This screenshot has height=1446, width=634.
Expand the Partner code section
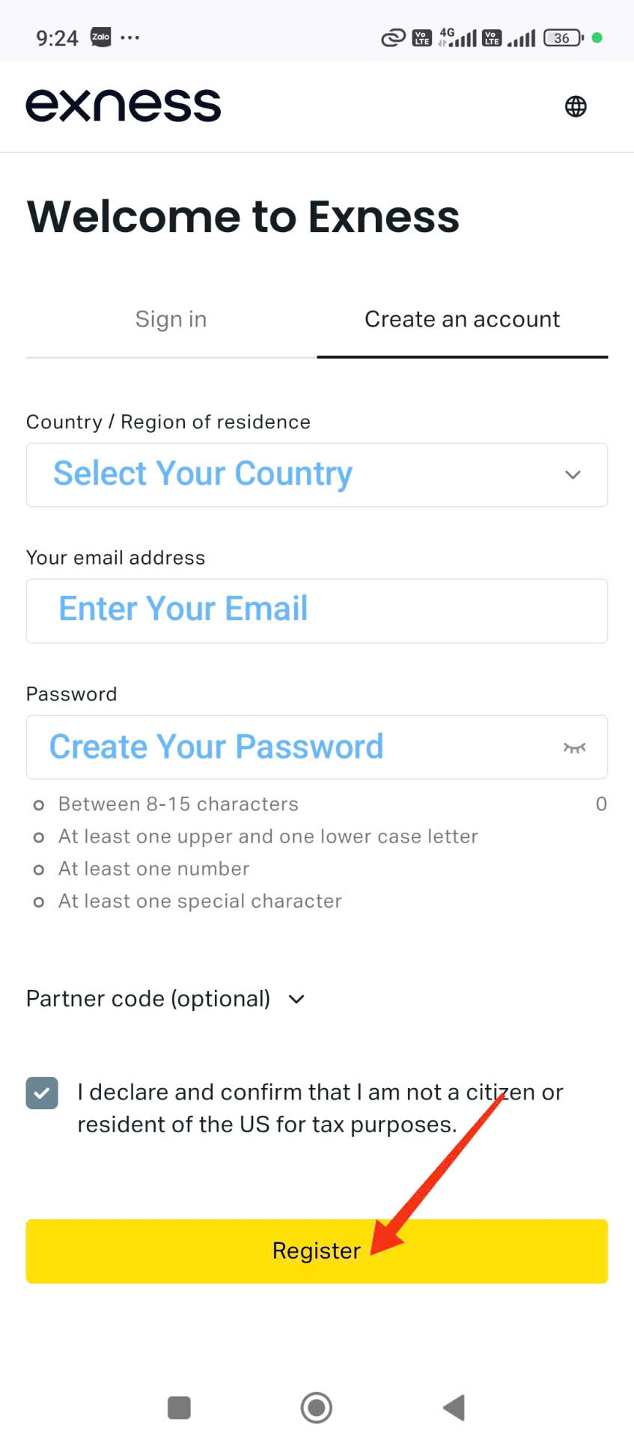coord(165,999)
